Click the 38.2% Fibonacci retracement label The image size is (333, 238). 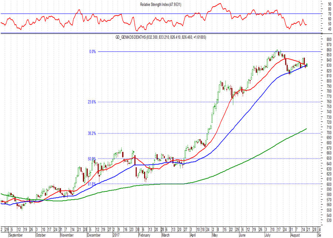coord(92,133)
